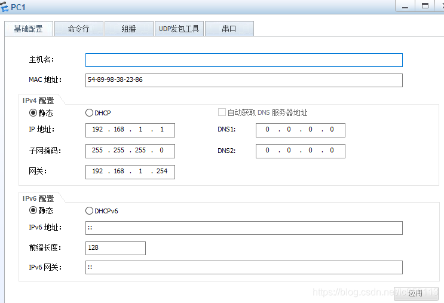
Task: Click the DNS2 address field
Action: pyautogui.click(x=301, y=151)
